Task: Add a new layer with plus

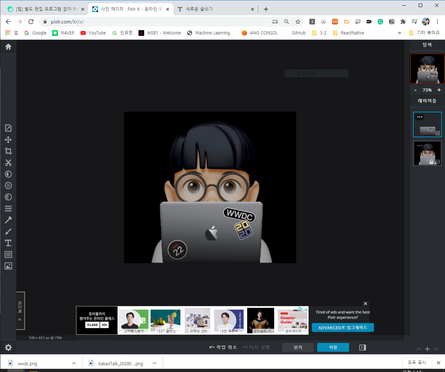Action: [427, 349]
